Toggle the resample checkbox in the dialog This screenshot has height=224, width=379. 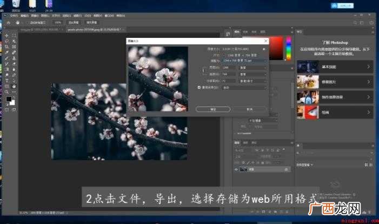199,87
